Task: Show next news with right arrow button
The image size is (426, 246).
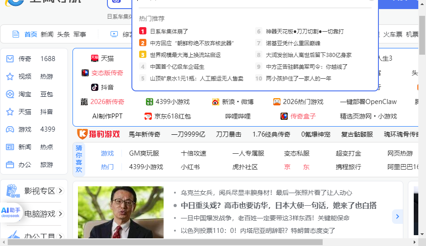Action: [x=397, y=217]
